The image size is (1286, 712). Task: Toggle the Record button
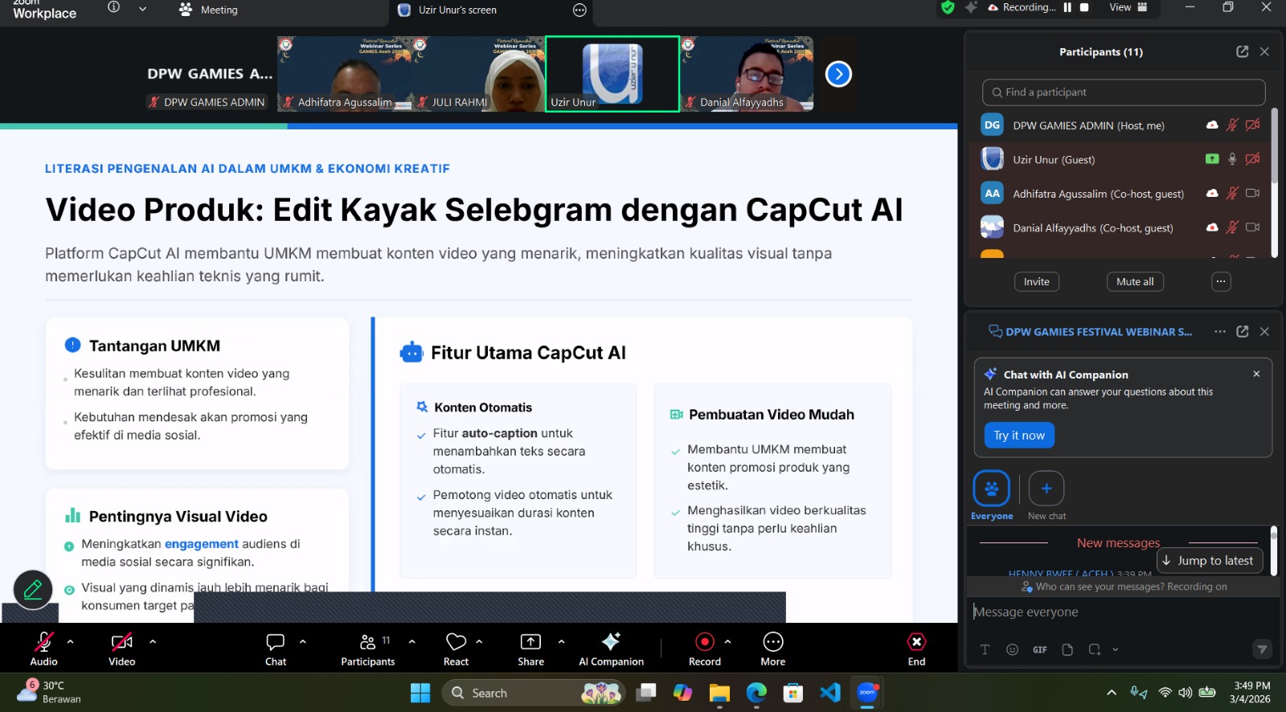pyautogui.click(x=704, y=642)
